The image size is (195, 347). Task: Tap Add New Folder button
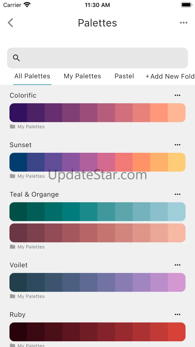click(x=170, y=76)
